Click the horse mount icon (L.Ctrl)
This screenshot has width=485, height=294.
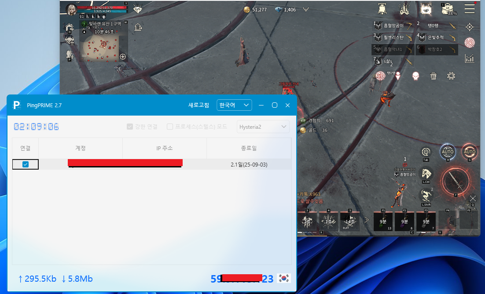tap(426, 174)
